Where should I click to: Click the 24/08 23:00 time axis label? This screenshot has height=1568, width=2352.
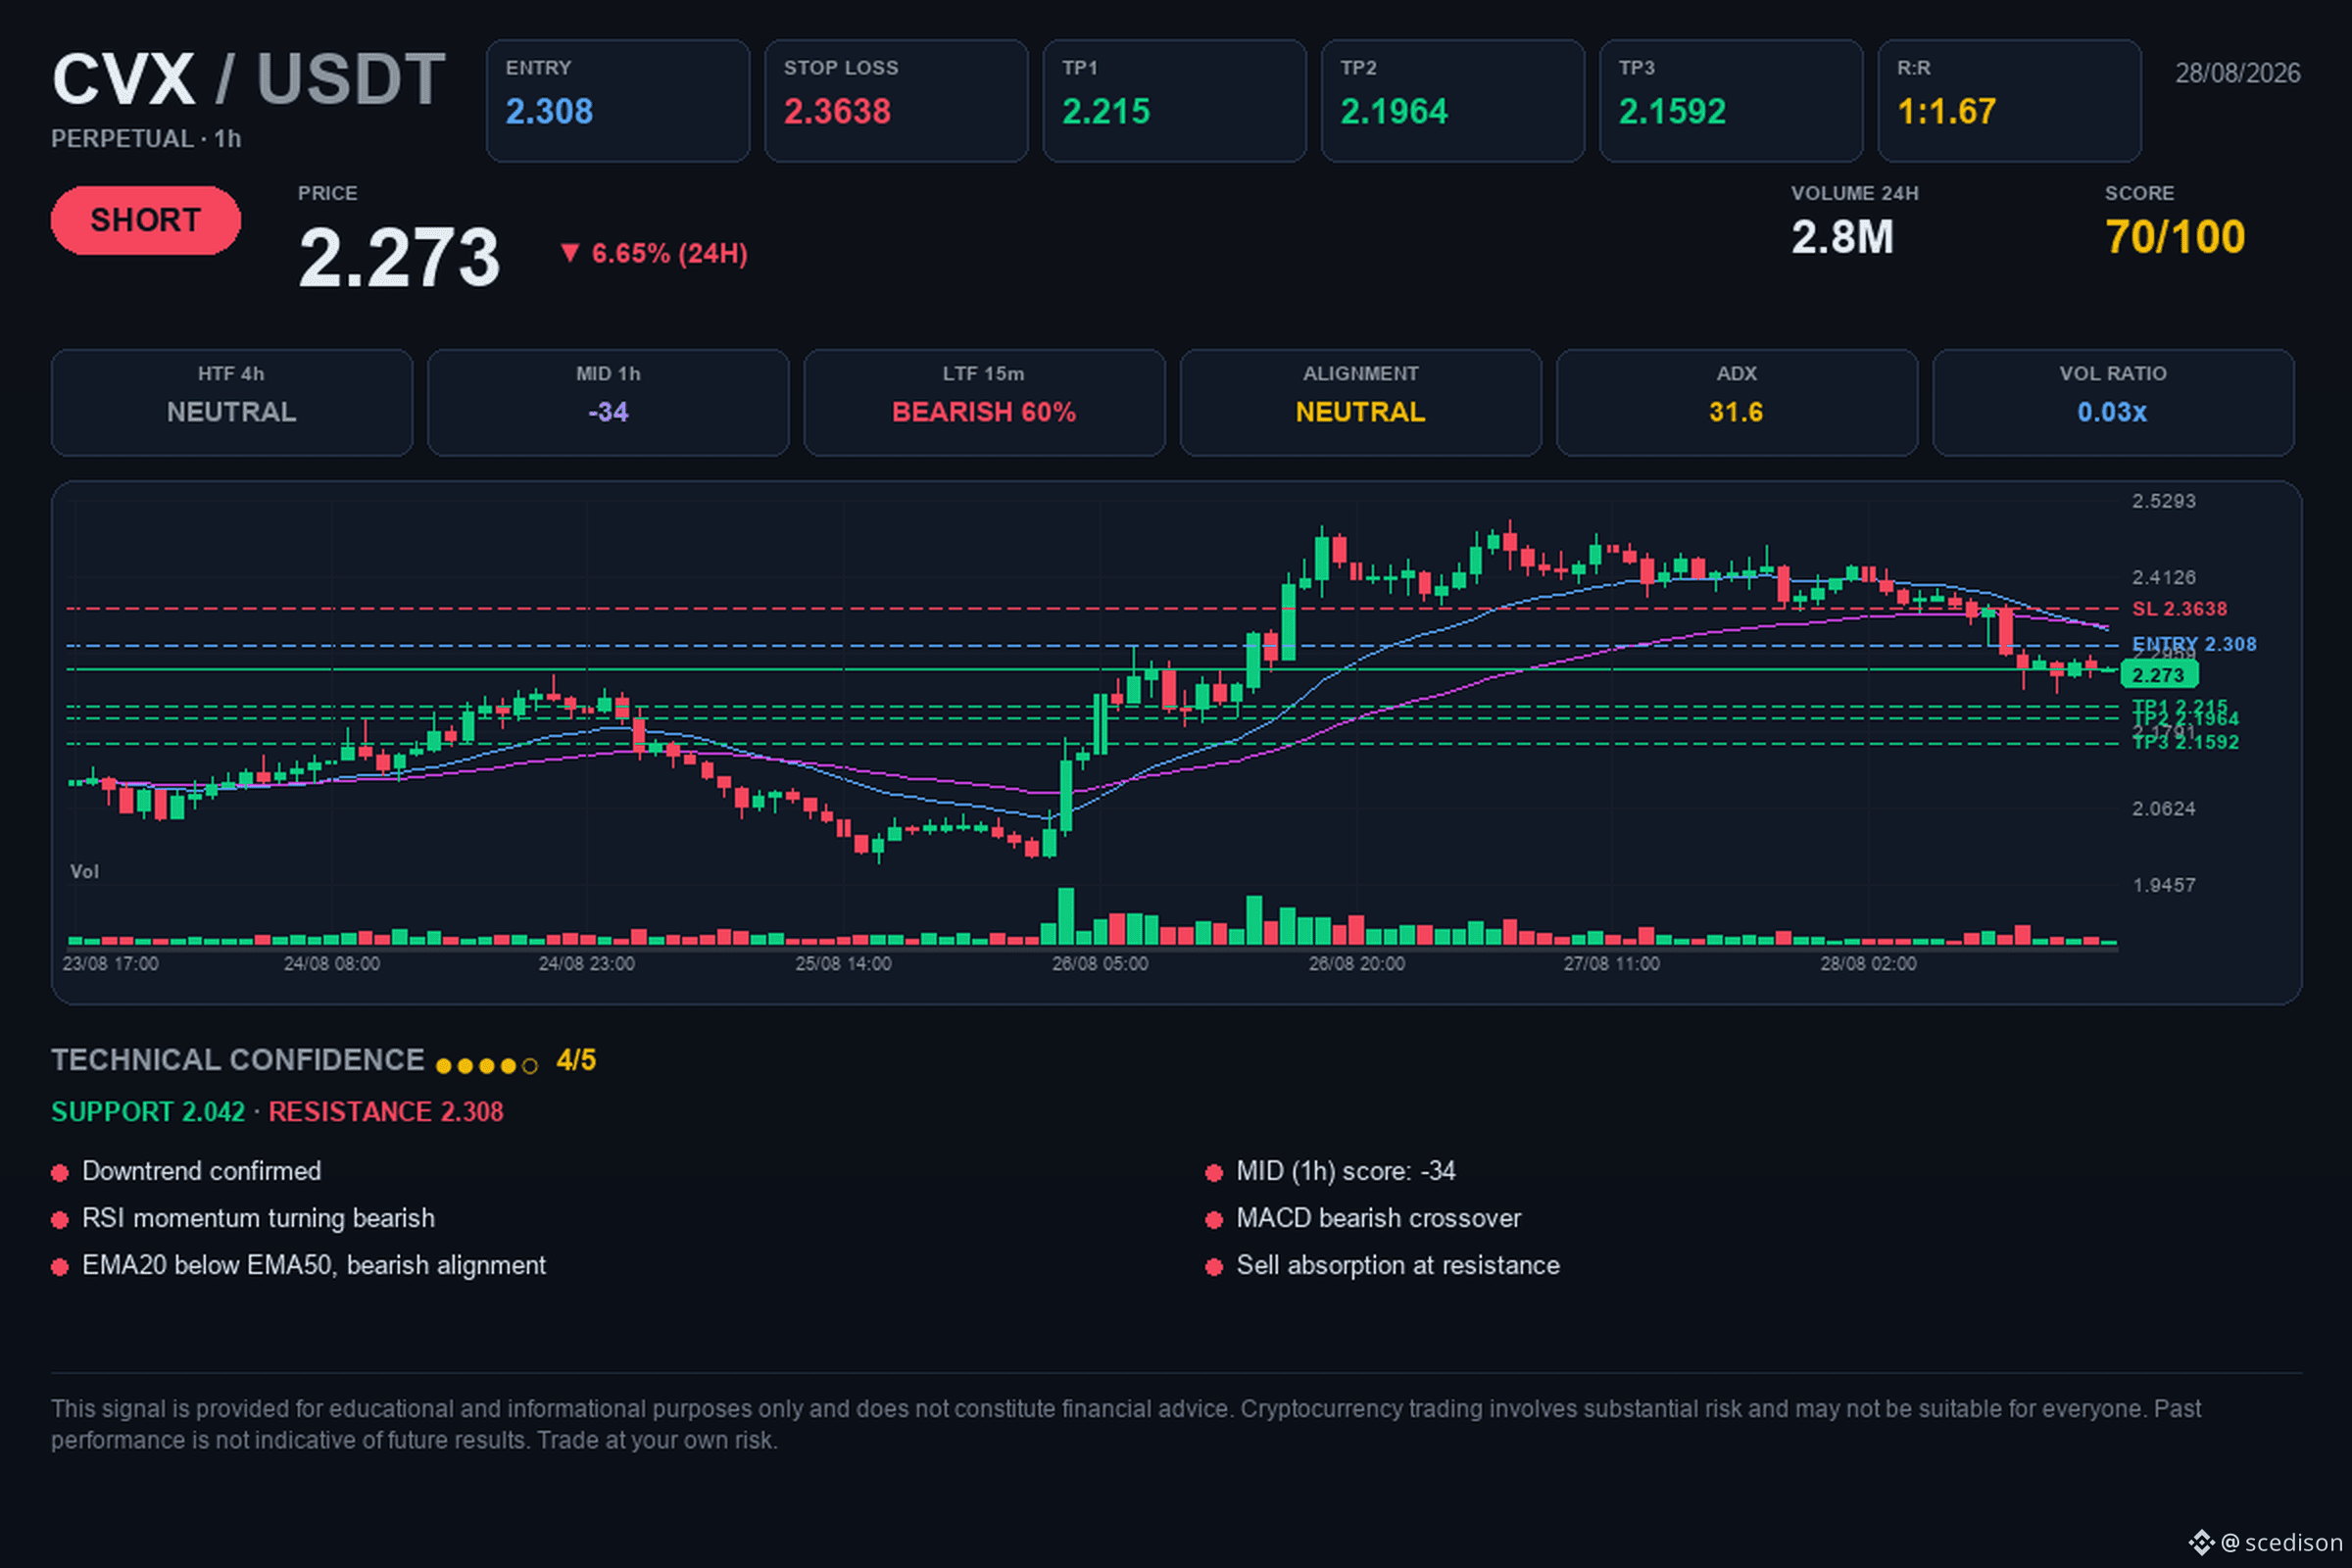(587, 964)
